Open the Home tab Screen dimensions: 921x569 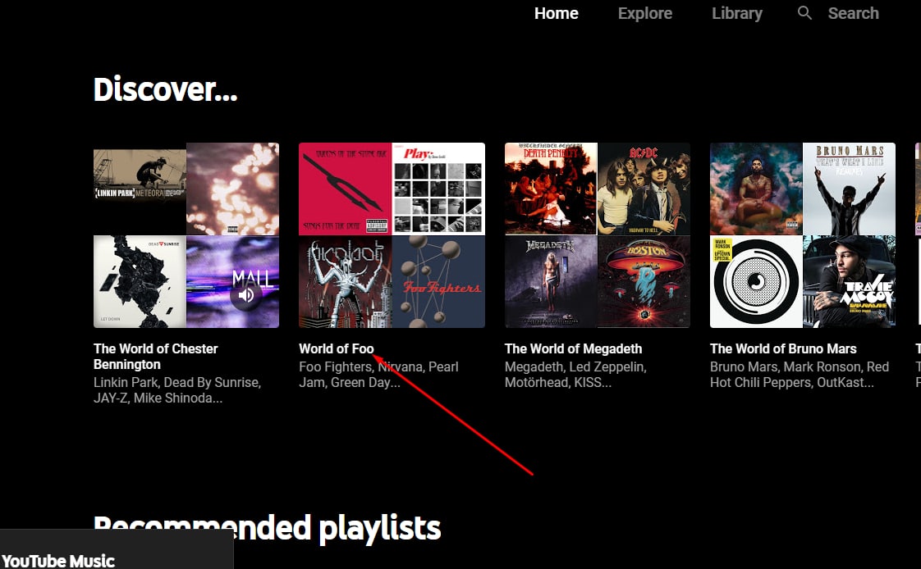(557, 13)
